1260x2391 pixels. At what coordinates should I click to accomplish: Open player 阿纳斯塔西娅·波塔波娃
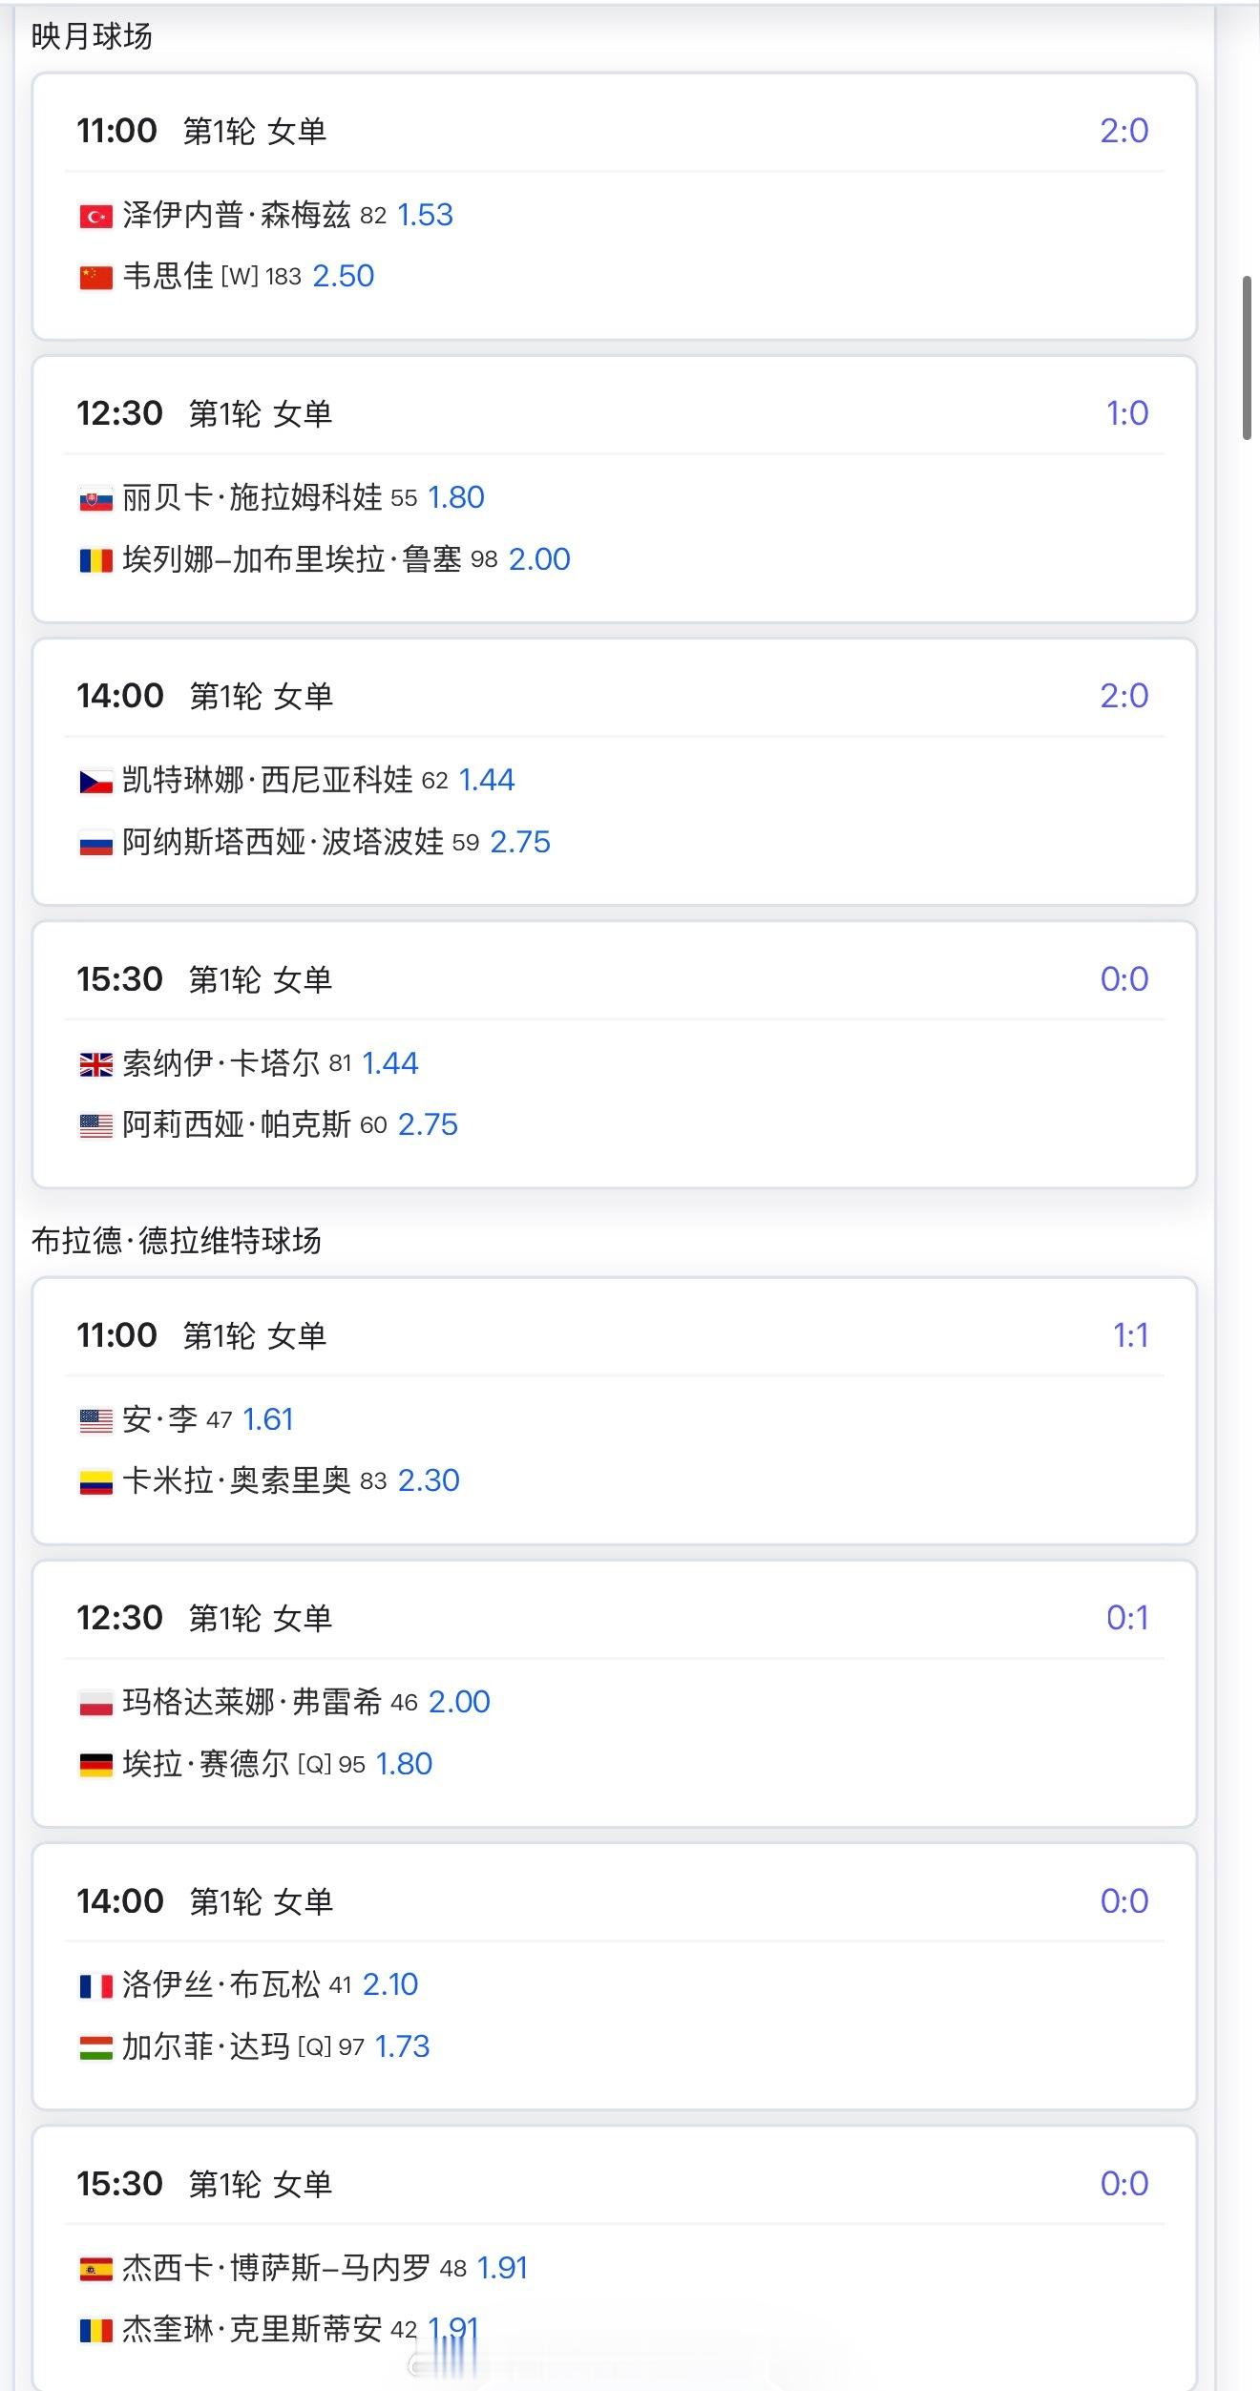point(283,842)
